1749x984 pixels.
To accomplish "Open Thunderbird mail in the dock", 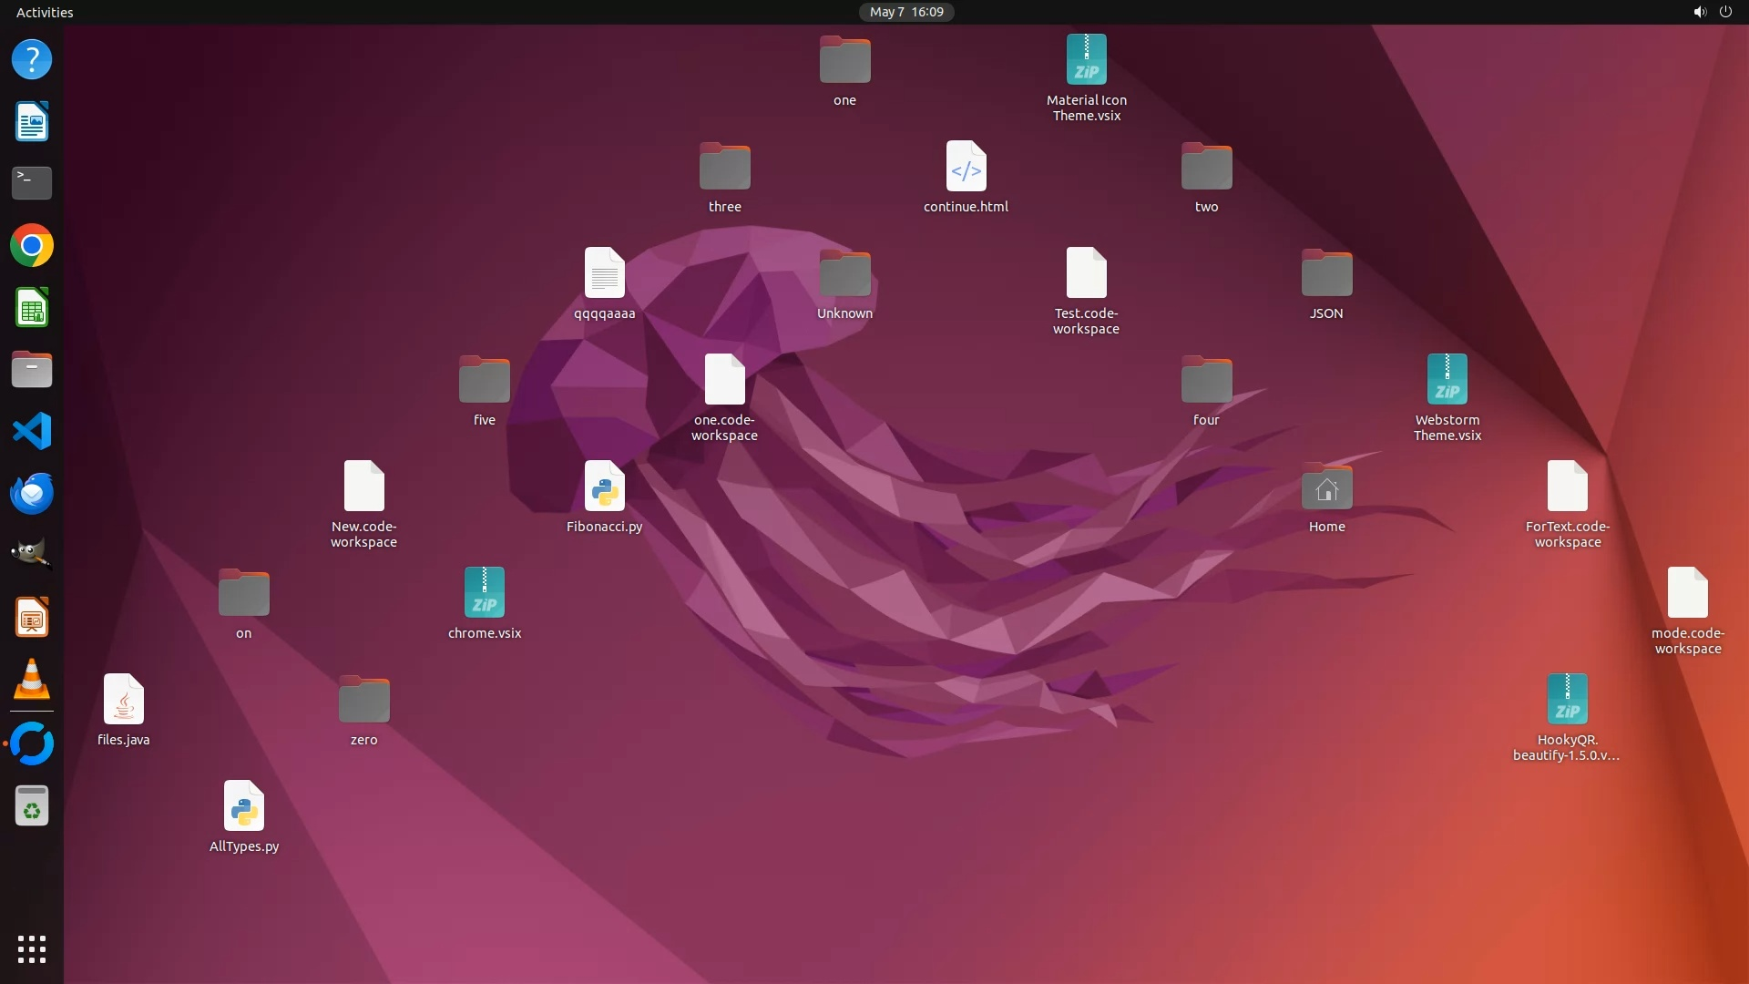I will pyautogui.click(x=32, y=493).
